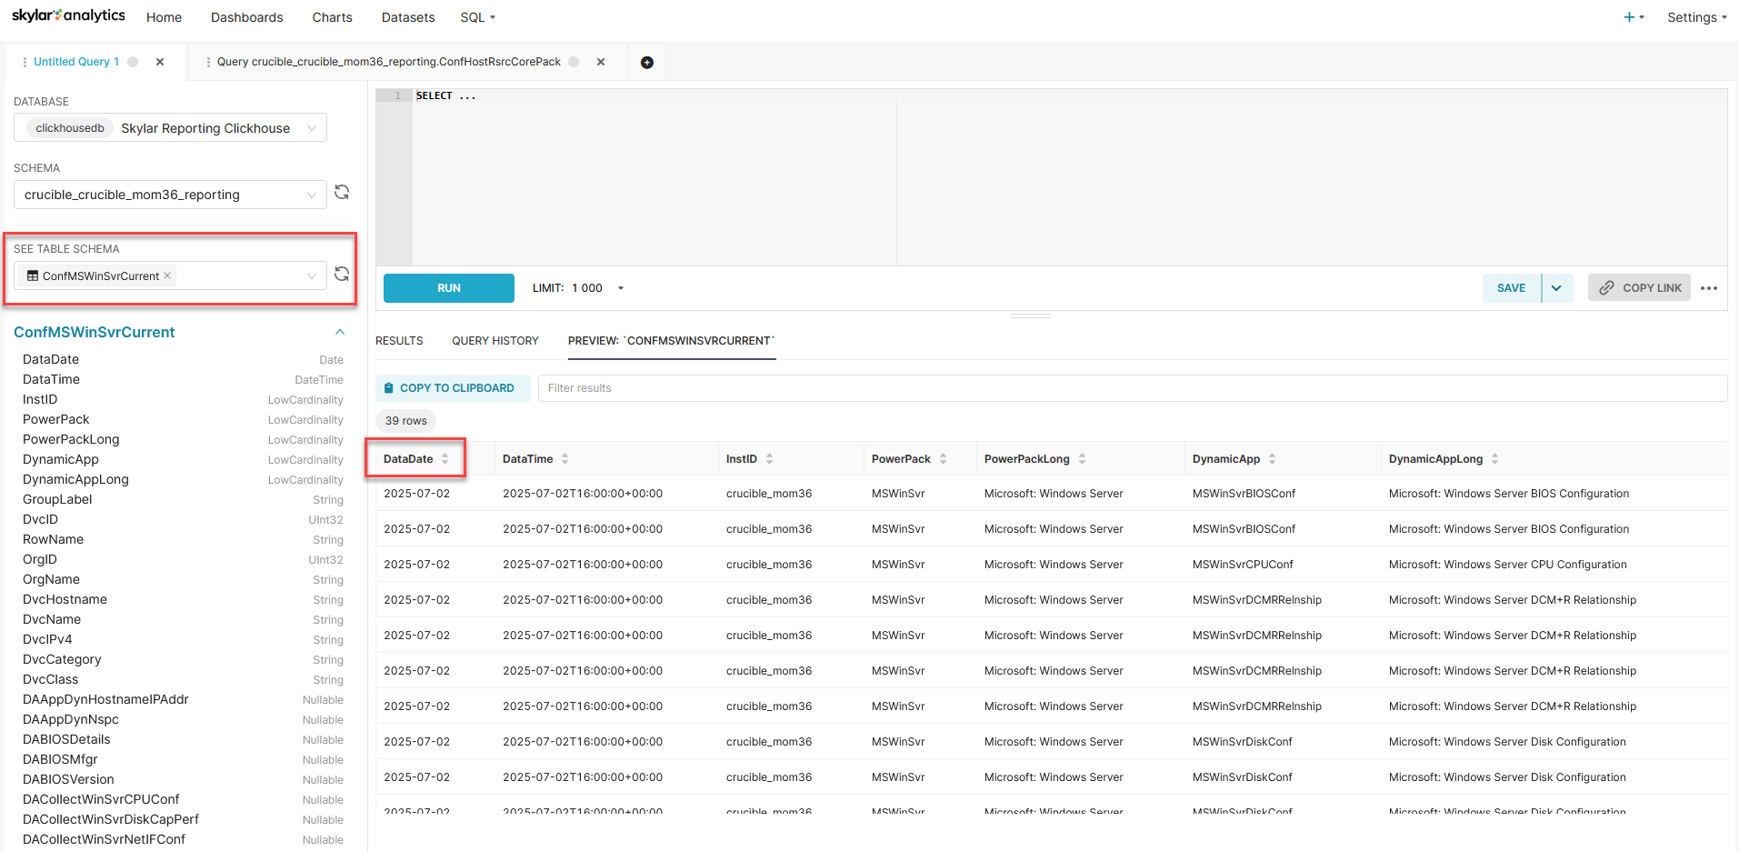Image resolution: width=1739 pixels, height=851 pixels.
Task: Click Copy to Clipboard
Action: [x=453, y=388]
